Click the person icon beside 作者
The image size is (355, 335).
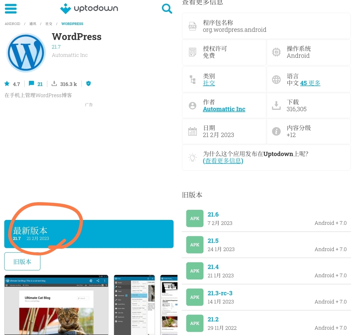(192, 106)
